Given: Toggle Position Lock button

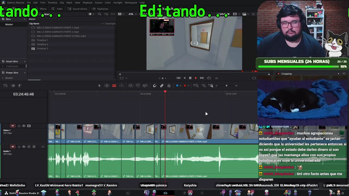Looking at the screenshot, I should click(169, 86).
